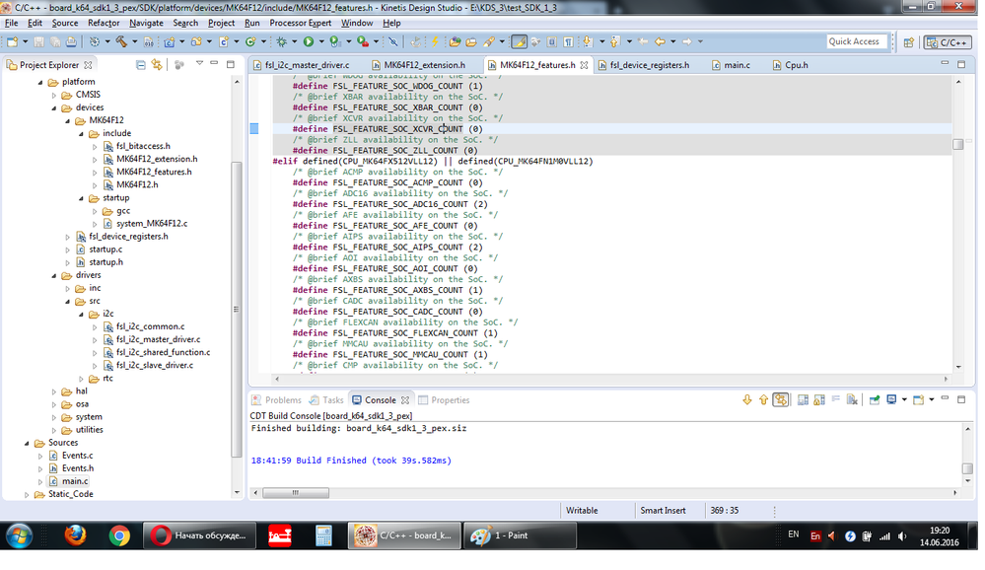985x570 pixels.
Task: Minimize the Project Explorer panel
Action: click(x=214, y=63)
